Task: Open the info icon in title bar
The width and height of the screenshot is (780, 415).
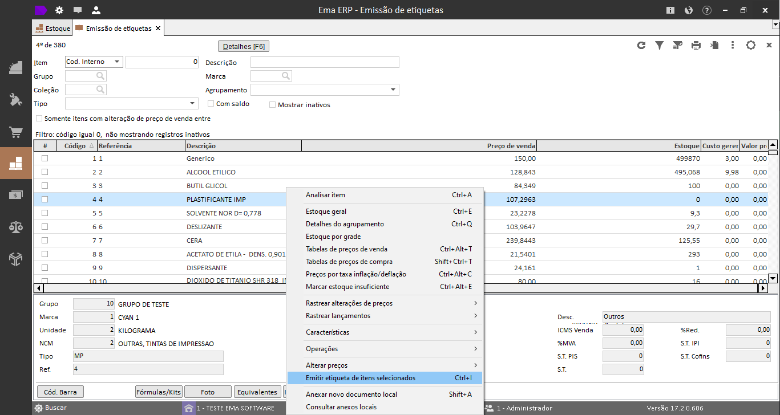Action: (670, 10)
